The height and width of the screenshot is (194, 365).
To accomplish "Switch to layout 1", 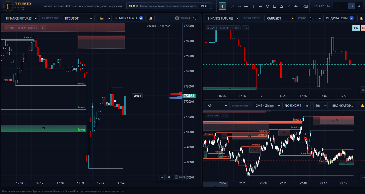I will pyautogui.click(x=337, y=6).
